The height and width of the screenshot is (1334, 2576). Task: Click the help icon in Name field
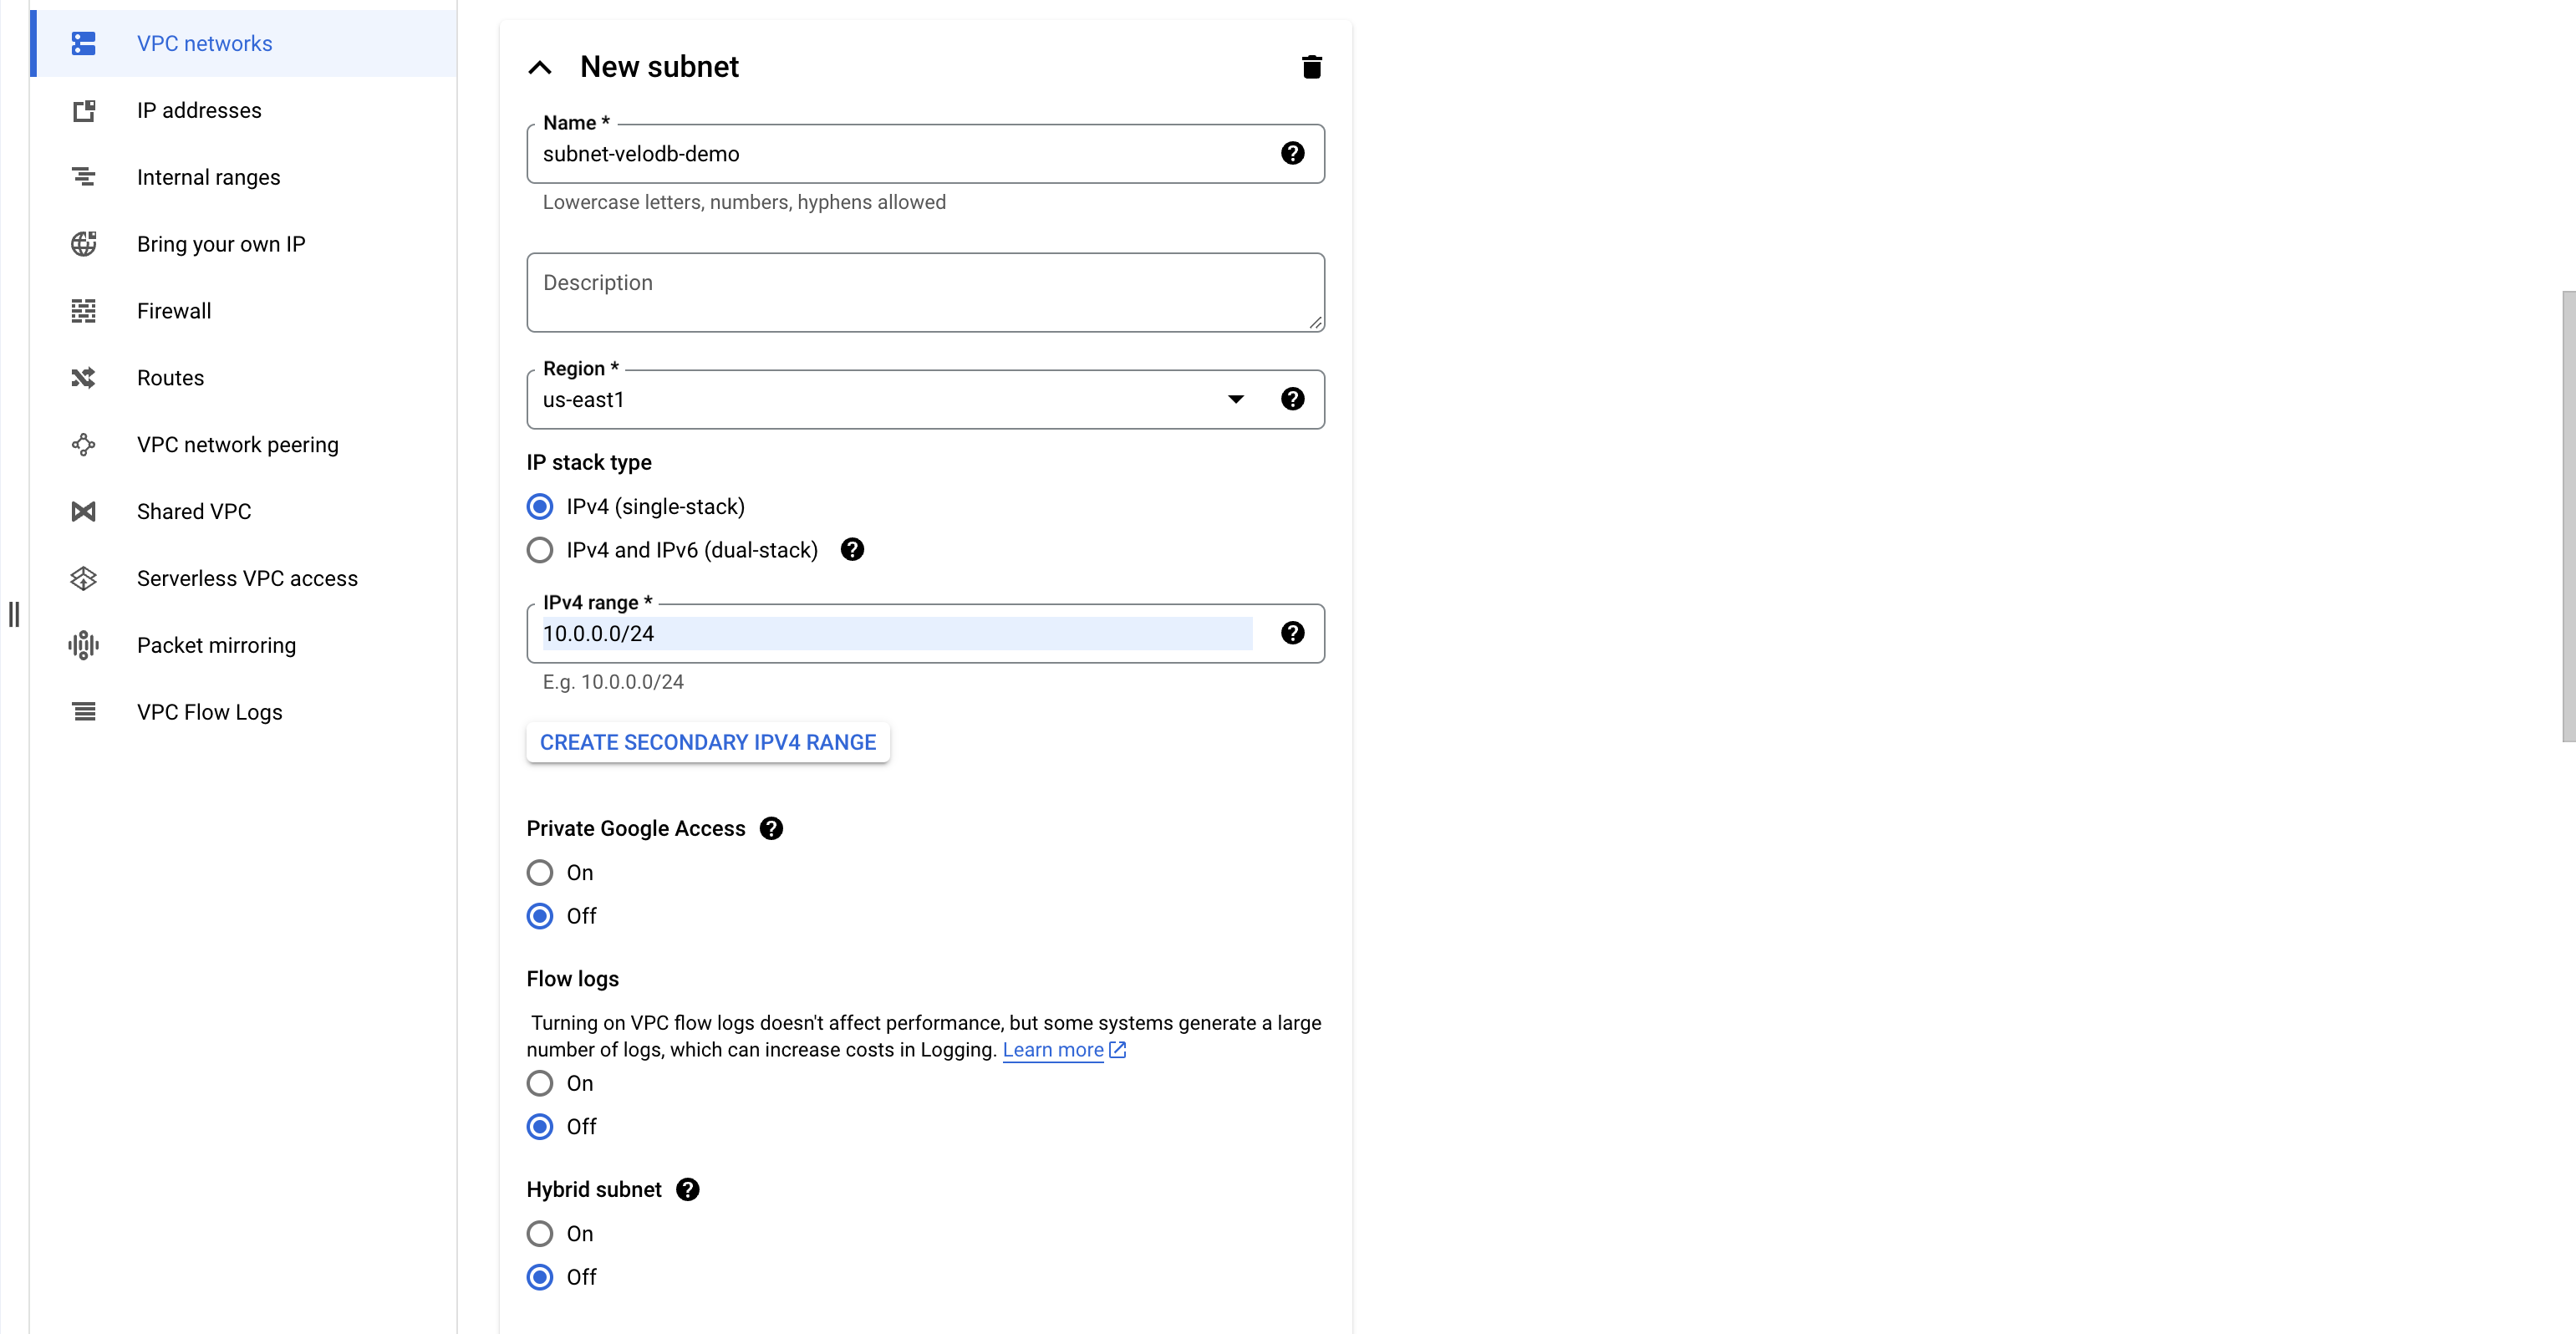[x=1292, y=153]
